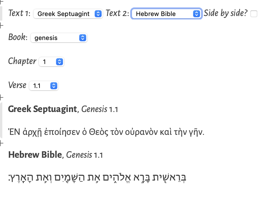Click the plus marker at the top-left corner
The width and height of the screenshot is (273, 208).
click(1, 1)
